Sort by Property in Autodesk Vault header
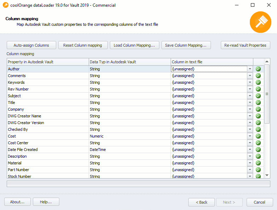 48,62
